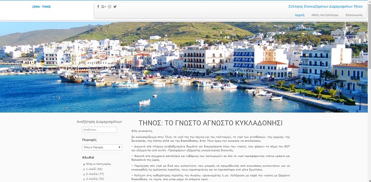This screenshot has height=182, width=371.
Task: Click the ΞΕΝΙΑ - ΤΗΝΟΣ site logo
Action: (x=41, y=7)
